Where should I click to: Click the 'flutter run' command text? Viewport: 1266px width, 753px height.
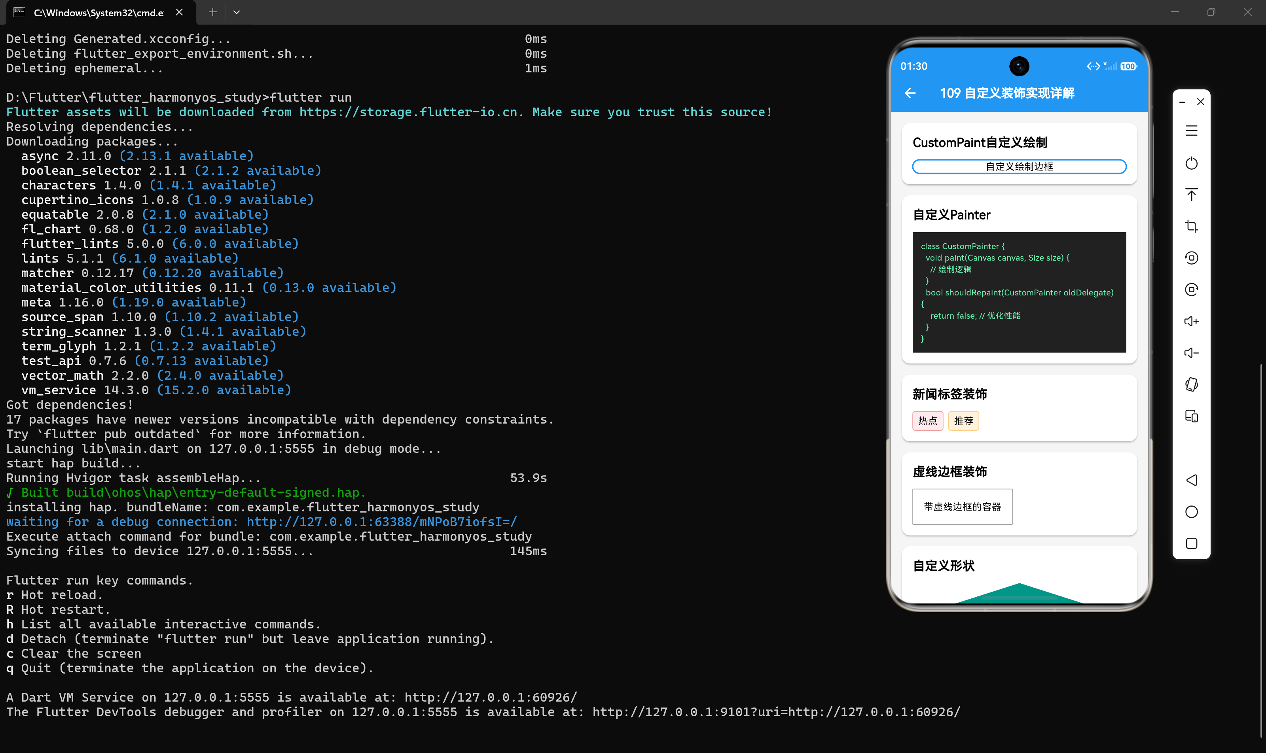coord(311,97)
